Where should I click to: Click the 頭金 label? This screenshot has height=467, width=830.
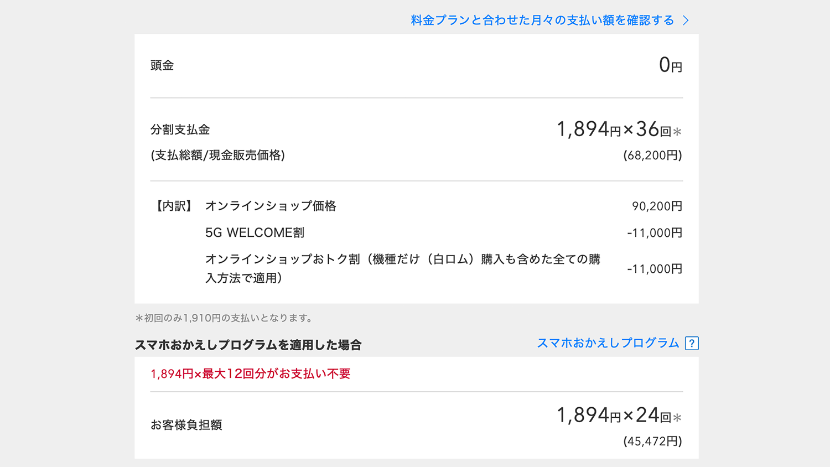(162, 65)
